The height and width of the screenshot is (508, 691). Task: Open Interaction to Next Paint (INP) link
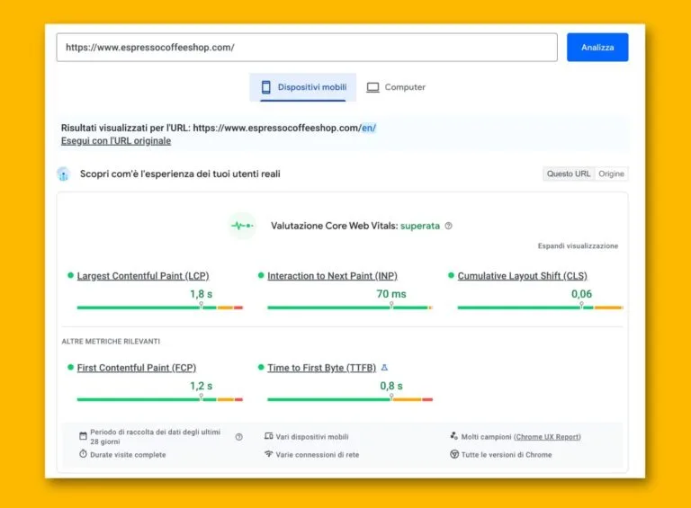click(332, 276)
